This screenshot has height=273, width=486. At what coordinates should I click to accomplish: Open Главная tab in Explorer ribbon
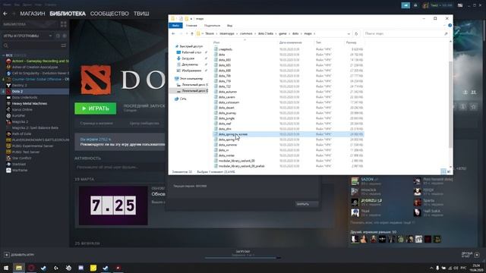pos(191,25)
